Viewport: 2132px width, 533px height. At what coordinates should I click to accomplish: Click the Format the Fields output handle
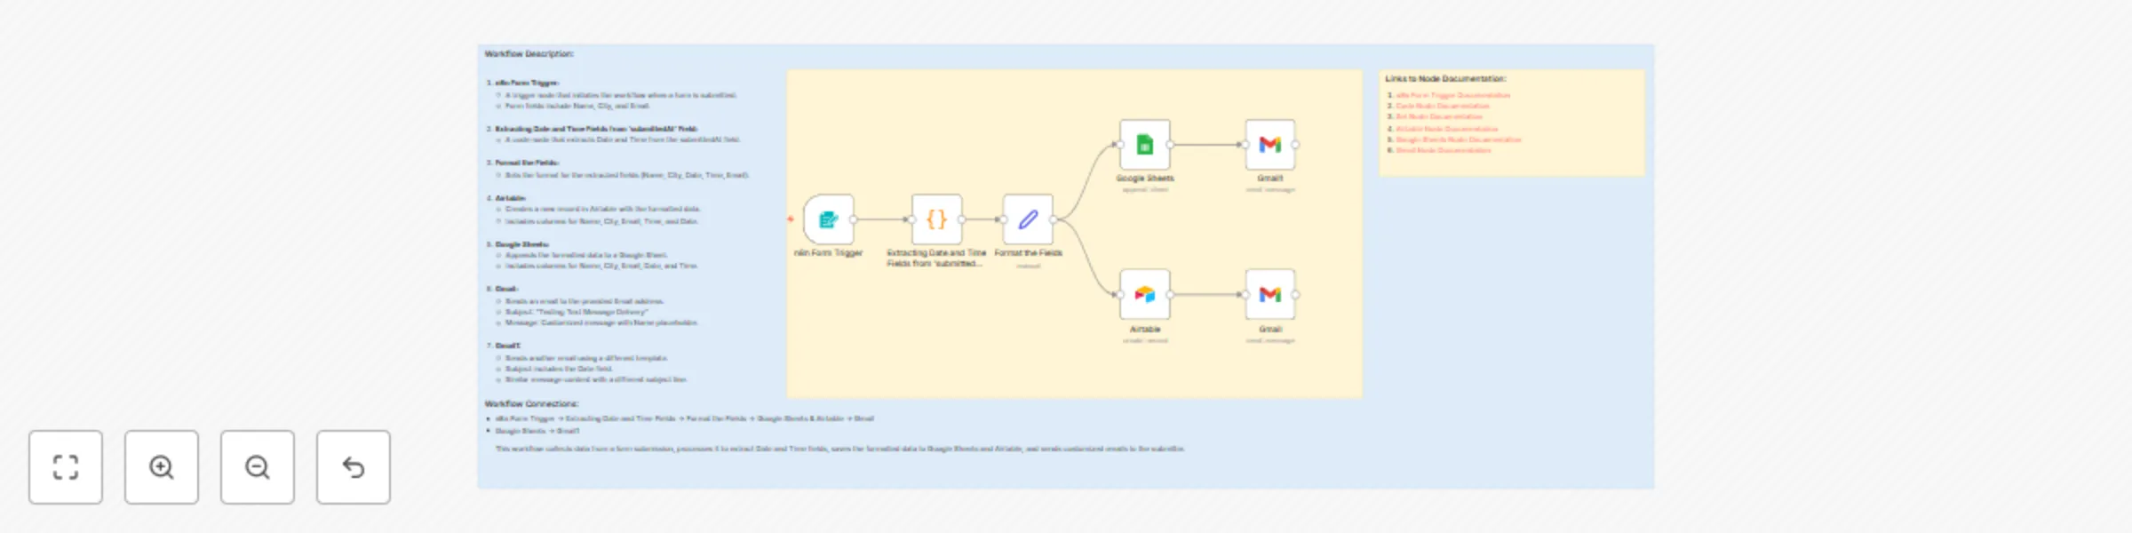coord(1054,219)
